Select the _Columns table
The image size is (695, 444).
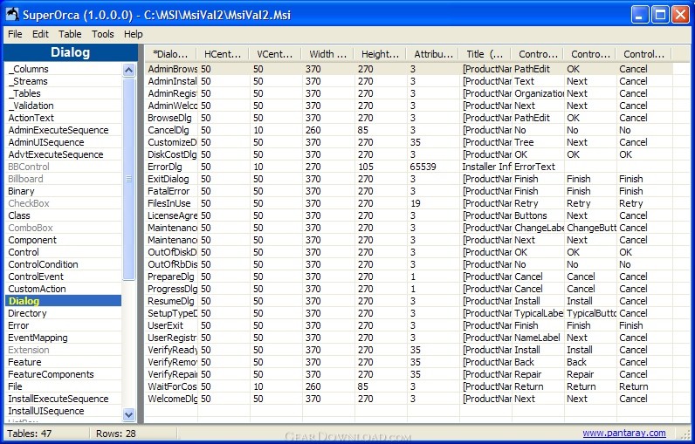tap(63, 69)
